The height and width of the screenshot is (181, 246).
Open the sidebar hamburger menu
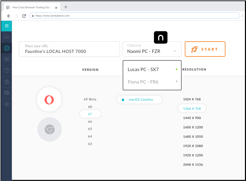(6, 26)
